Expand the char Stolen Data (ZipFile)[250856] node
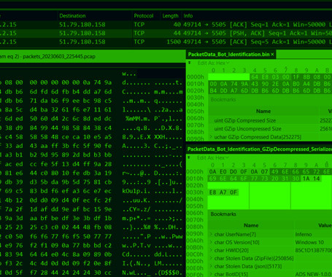Viewport: 332px width, 277px height. pos(211,258)
